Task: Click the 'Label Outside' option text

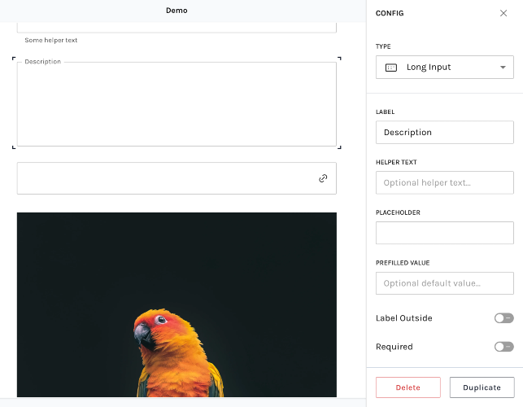Action: 404,318
